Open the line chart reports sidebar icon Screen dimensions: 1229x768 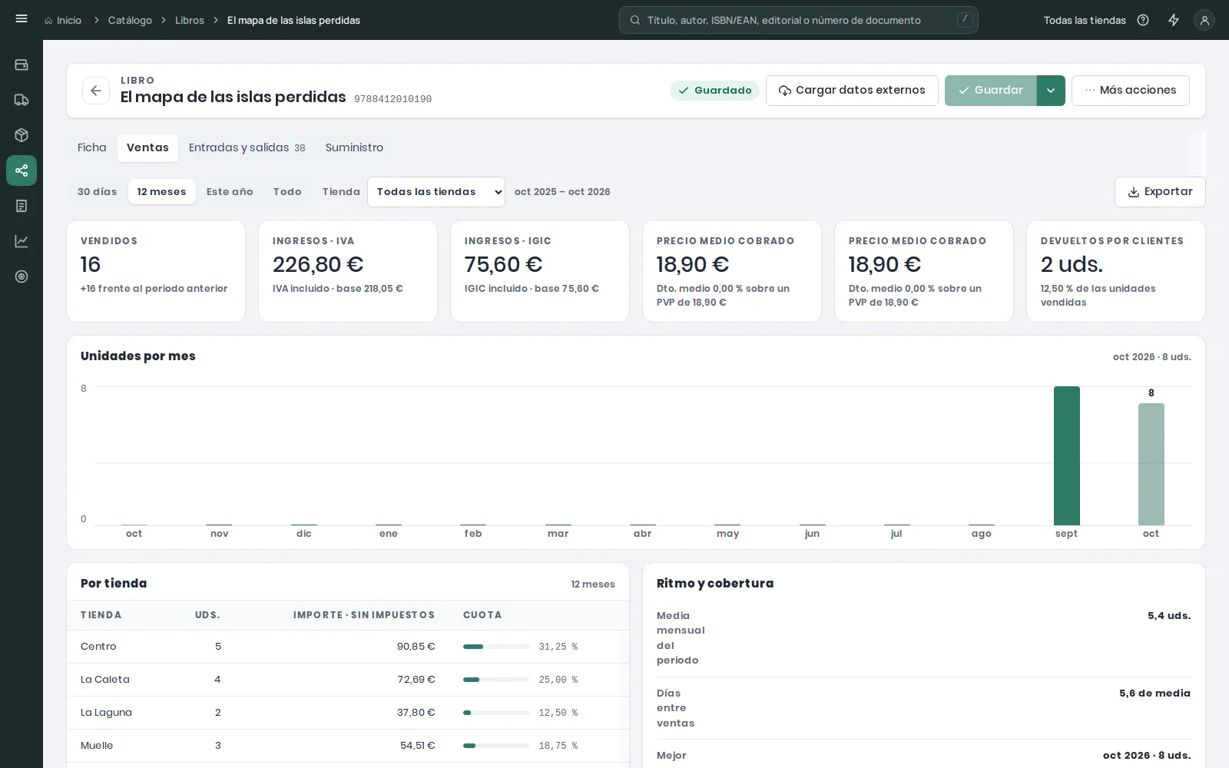pyautogui.click(x=22, y=241)
